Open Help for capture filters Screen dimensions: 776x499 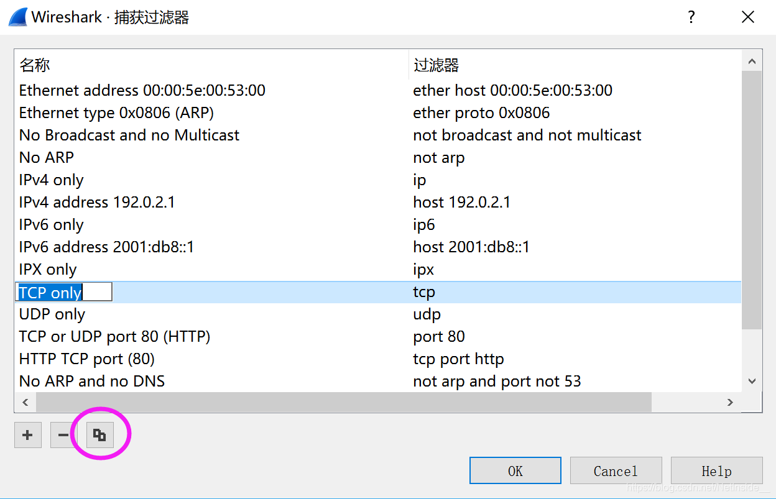pyautogui.click(x=716, y=471)
